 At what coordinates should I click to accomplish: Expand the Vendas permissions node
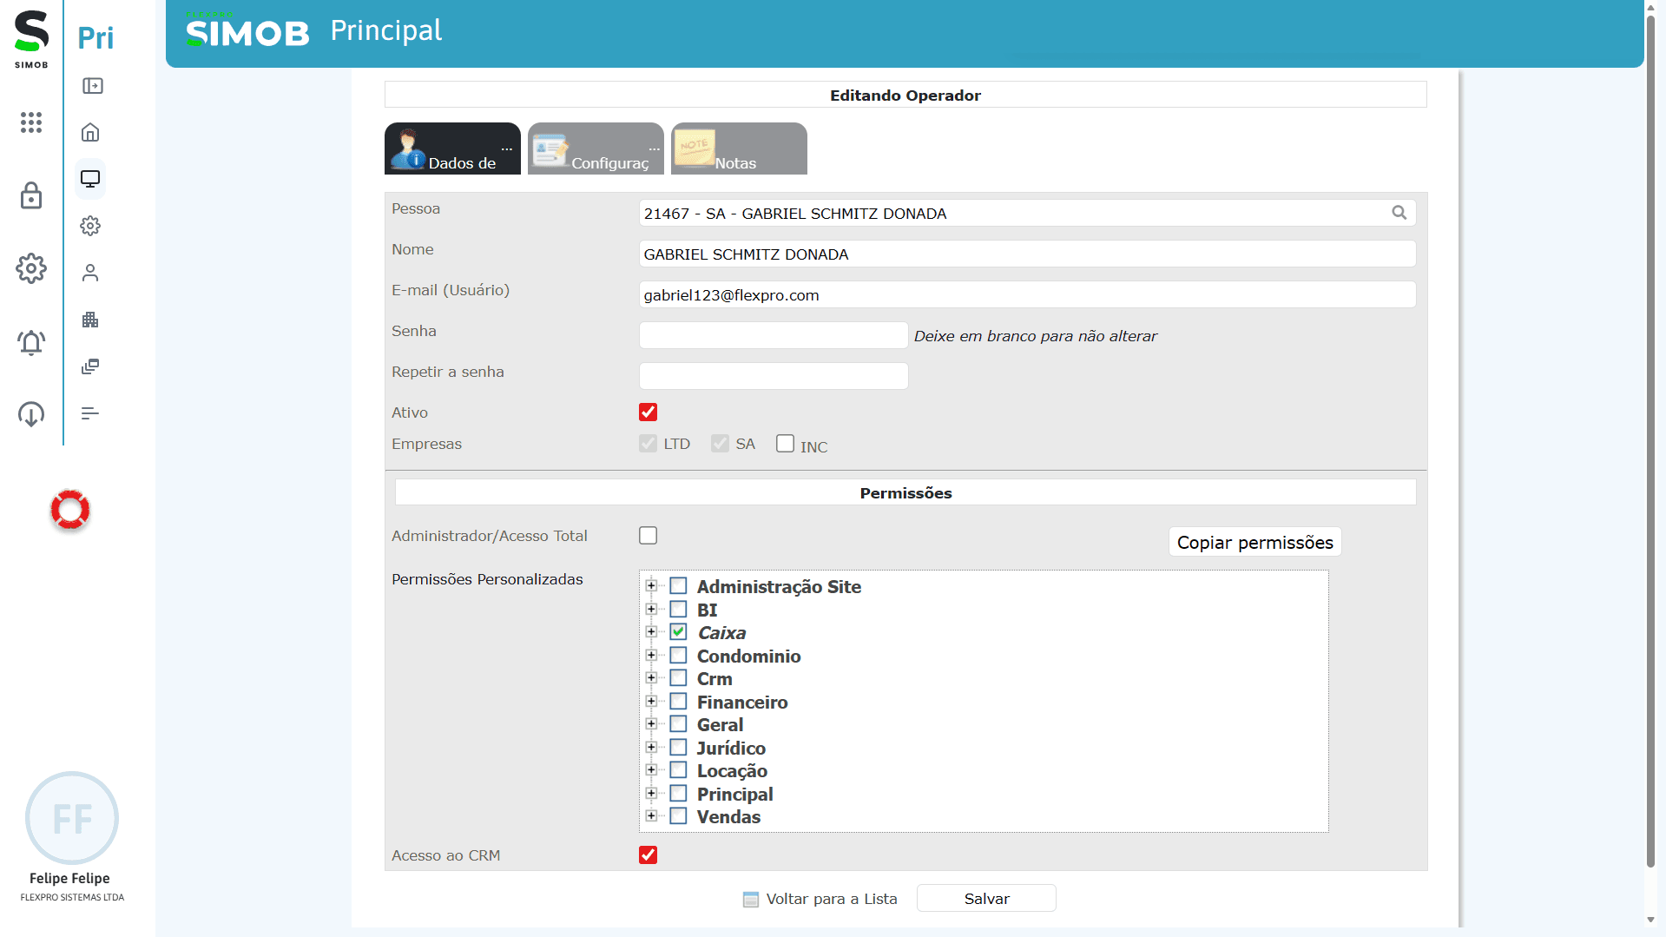coord(651,816)
